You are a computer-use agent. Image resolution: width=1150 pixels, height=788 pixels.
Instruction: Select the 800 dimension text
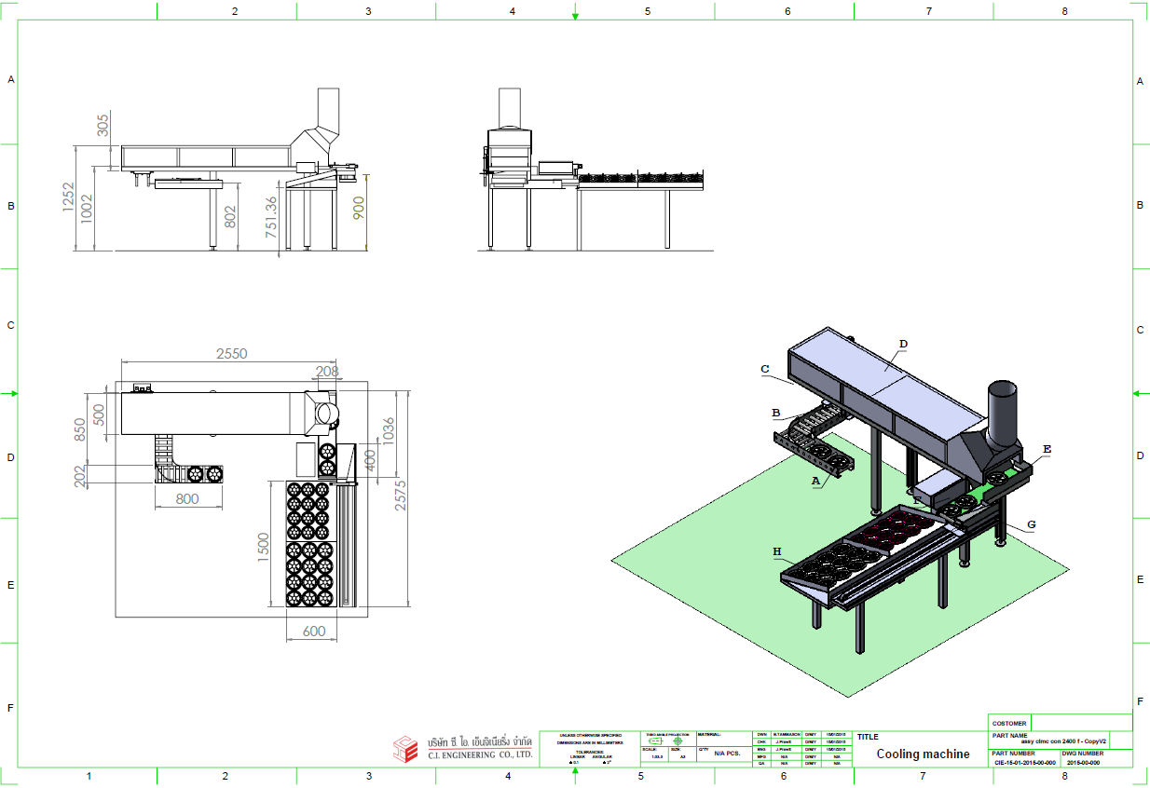click(187, 498)
